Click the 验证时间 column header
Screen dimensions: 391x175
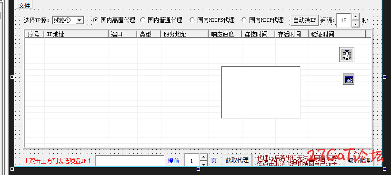coord(337,34)
